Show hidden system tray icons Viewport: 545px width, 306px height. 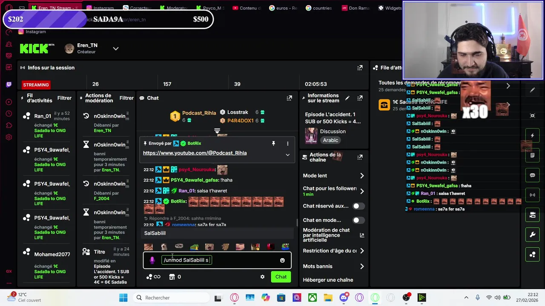pos(466,297)
